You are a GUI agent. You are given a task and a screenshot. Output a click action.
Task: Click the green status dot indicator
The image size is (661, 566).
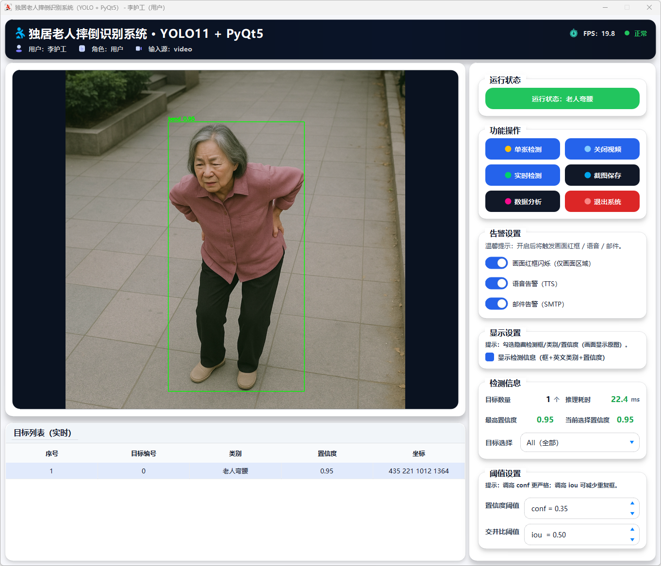coord(627,33)
